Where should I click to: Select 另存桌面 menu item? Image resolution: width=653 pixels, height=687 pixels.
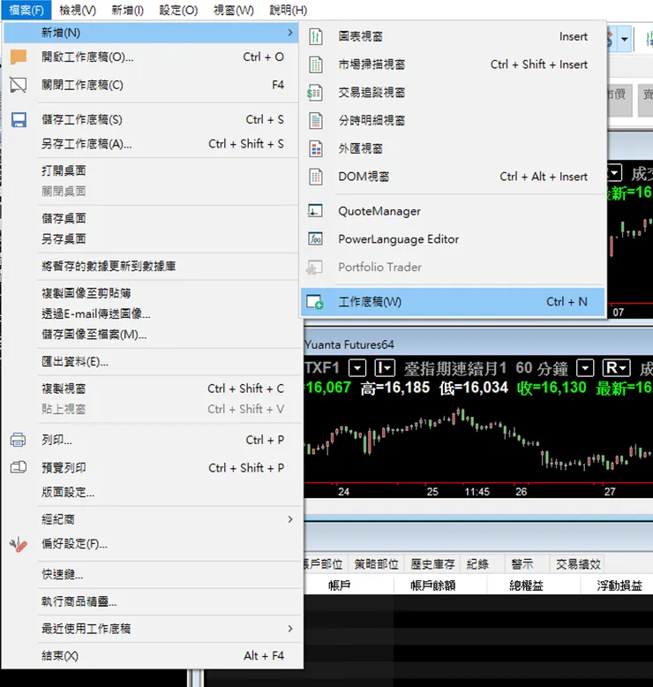click(x=152, y=238)
